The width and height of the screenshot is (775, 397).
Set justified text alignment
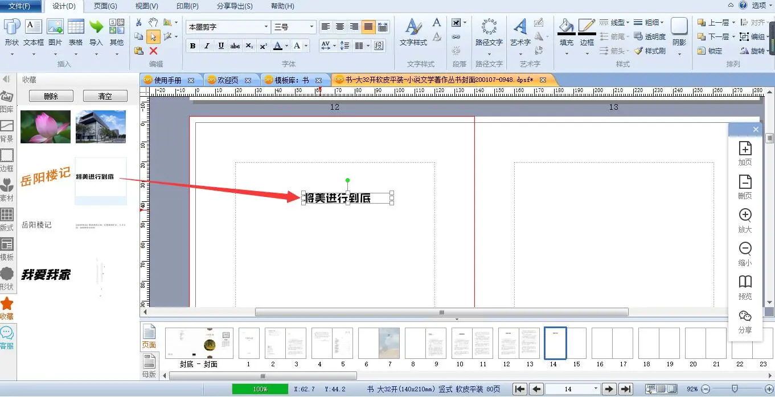pyautogui.click(x=368, y=27)
